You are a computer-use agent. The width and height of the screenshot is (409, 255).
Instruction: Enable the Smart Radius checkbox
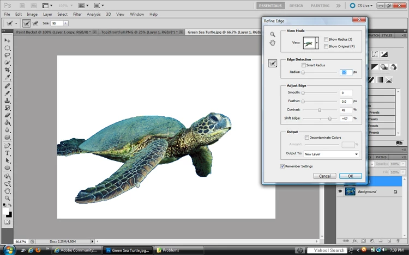[x=304, y=65]
